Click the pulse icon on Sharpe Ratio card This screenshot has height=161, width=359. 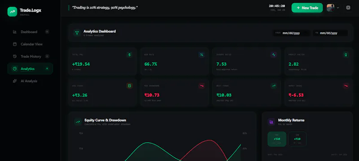[x=274, y=55]
